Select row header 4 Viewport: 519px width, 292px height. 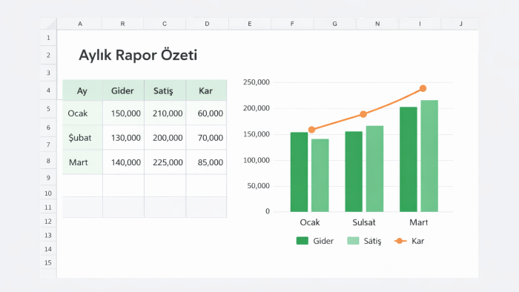(48, 90)
